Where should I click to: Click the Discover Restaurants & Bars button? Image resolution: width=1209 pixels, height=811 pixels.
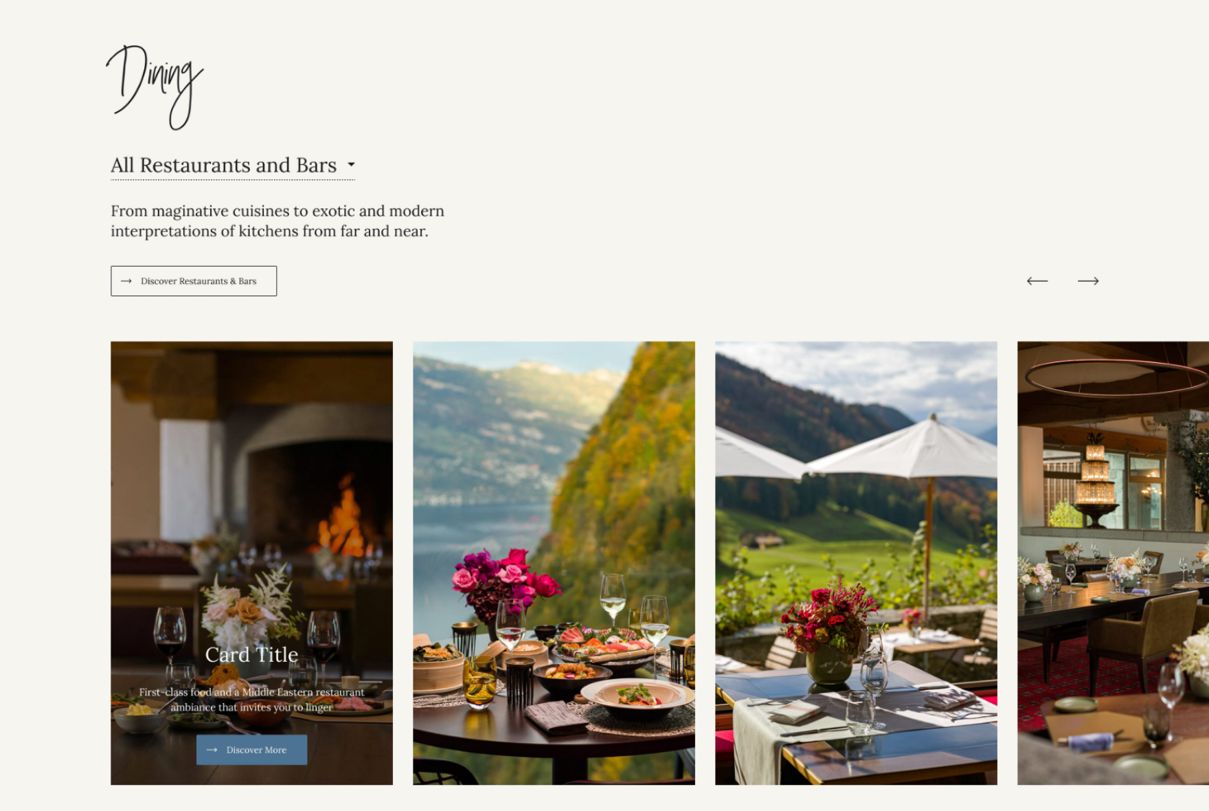click(194, 281)
